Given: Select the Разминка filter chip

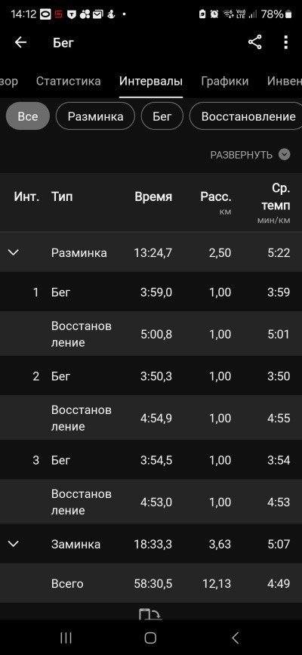Looking at the screenshot, I should [x=95, y=116].
